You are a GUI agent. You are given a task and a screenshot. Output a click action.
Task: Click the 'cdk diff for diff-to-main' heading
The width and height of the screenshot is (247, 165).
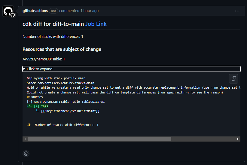point(53,24)
